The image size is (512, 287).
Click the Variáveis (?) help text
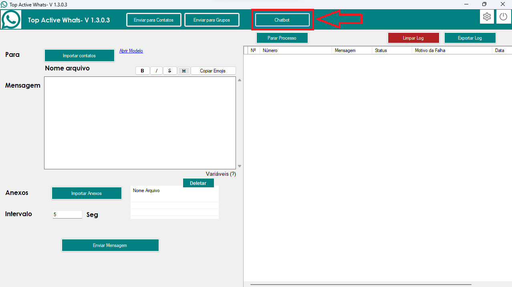(221, 174)
